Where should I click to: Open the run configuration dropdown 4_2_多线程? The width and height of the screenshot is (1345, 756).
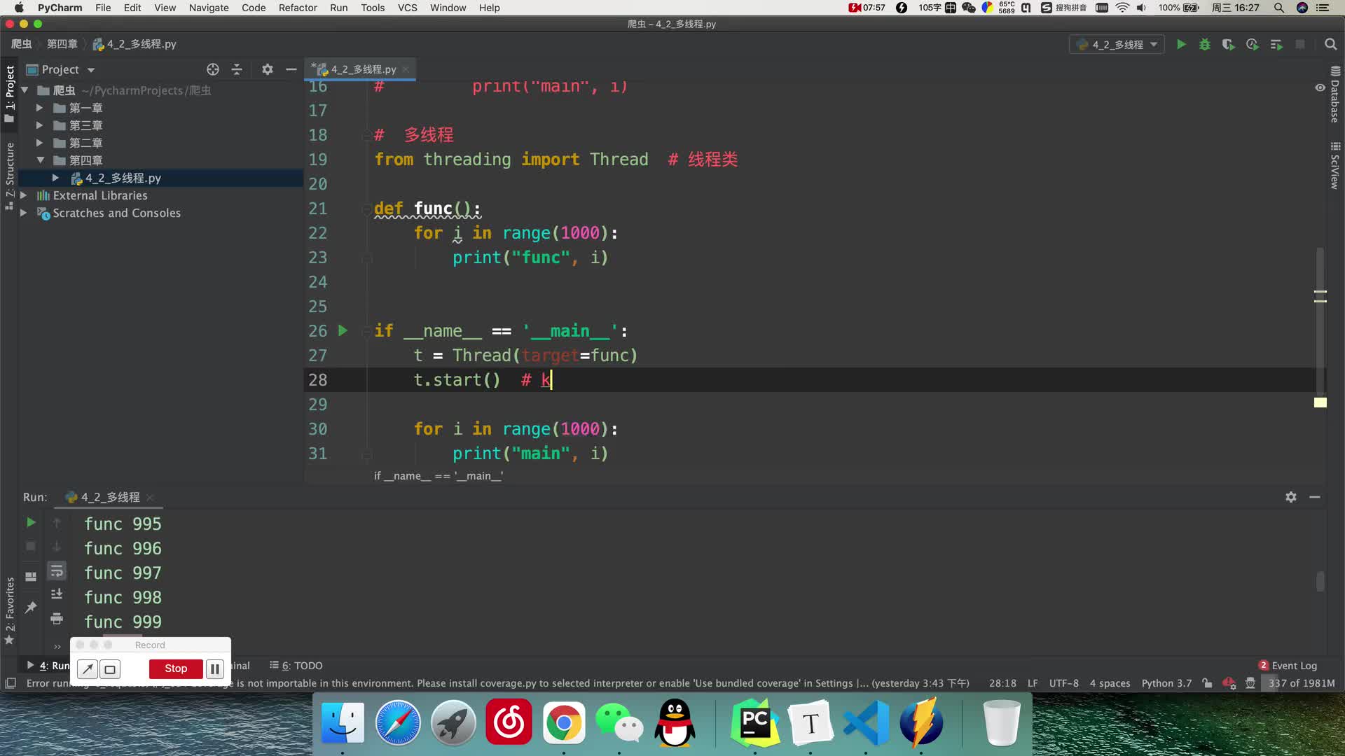tap(1117, 44)
